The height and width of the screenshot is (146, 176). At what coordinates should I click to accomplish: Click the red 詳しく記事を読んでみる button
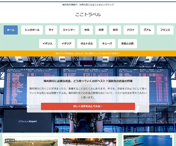88,106
